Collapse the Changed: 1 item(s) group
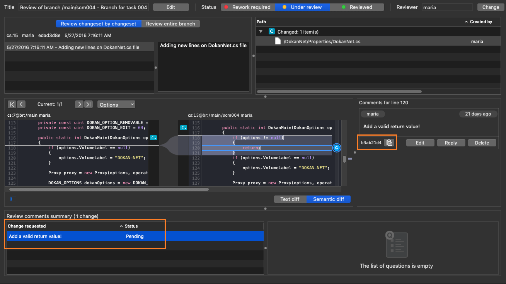This screenshot has width=506, height=284. (261, 32)
